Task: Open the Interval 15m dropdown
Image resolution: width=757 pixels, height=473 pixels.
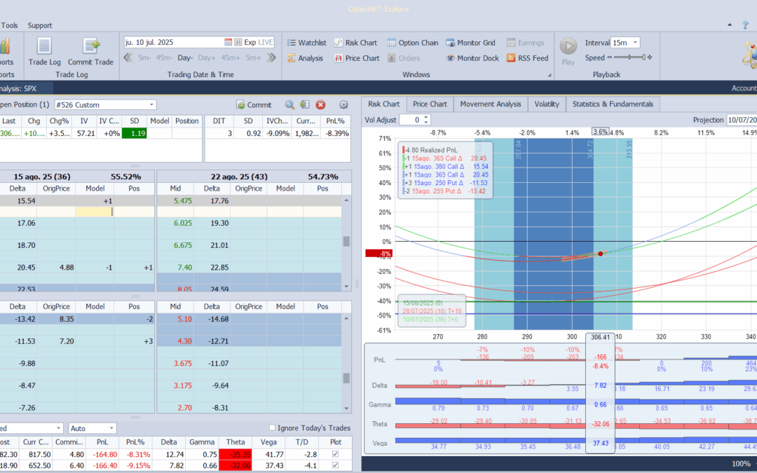Action: pos(635,43)
